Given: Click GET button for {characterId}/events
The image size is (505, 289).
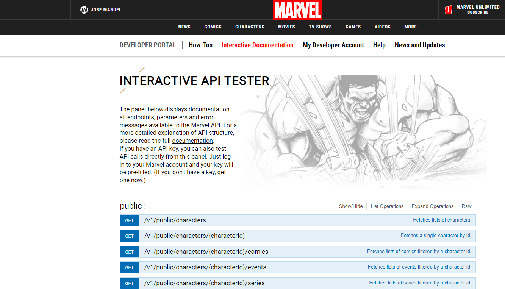Looking at the screenshot, I should point(130,267).
